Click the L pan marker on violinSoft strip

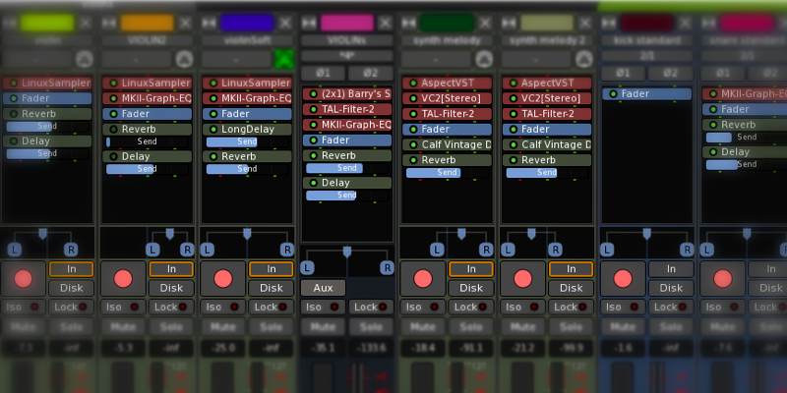tap(207, 250)
